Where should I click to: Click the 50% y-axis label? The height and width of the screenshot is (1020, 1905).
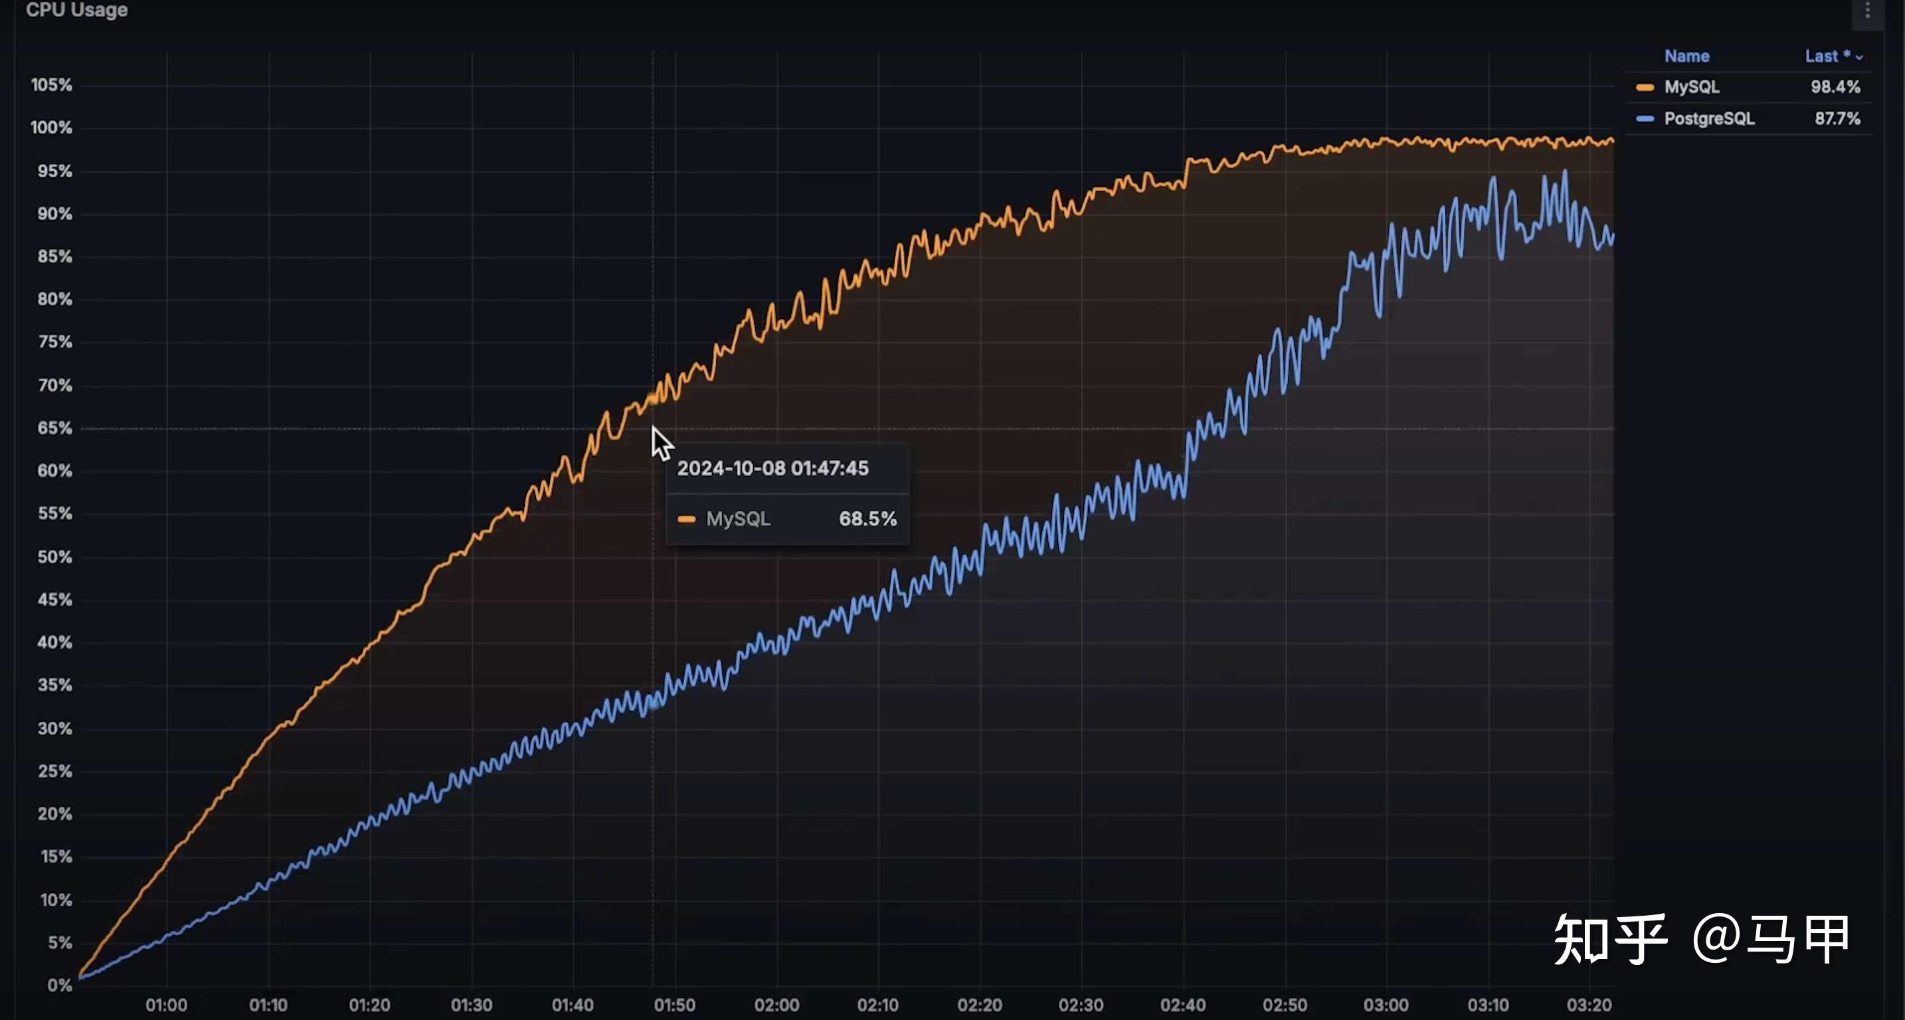click(x=54, y=556)
